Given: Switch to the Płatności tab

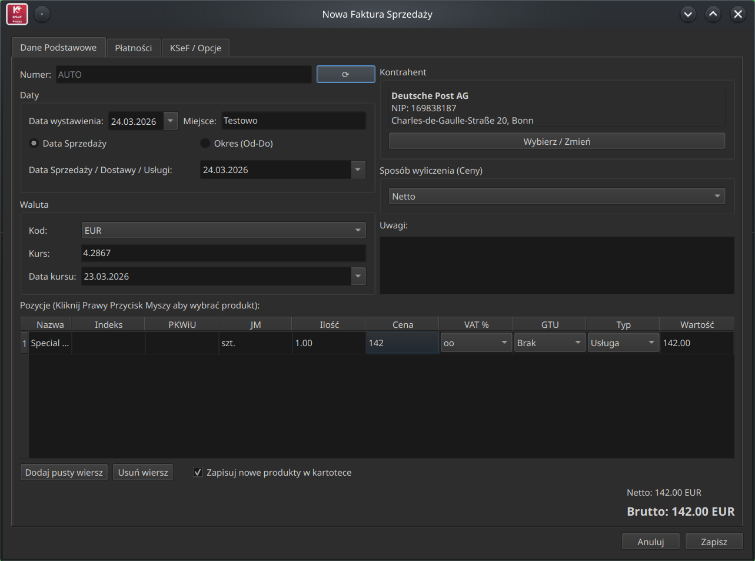Looking at the screenshot, I should coord(134,48).
